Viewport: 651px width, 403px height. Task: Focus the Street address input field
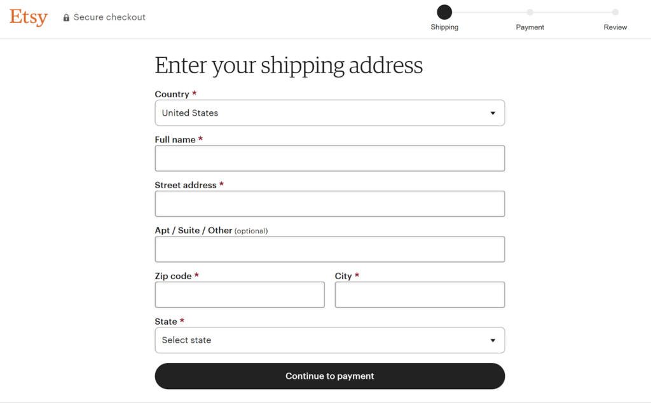point(330,204)
